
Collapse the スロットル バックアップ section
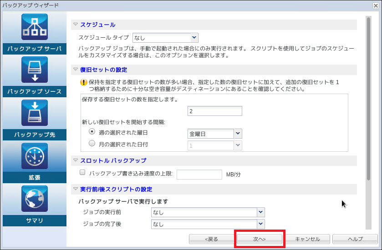[76, 160]
